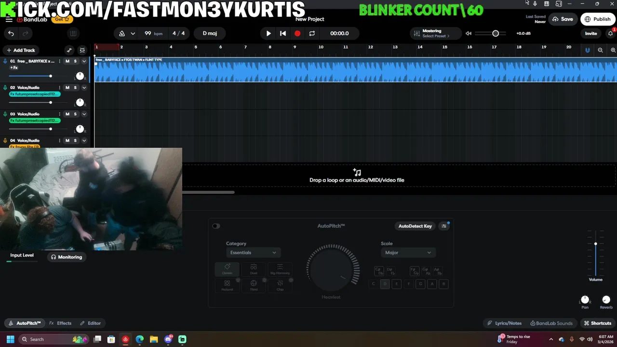Open track 02 three-dot options menu

coord(60,88)
